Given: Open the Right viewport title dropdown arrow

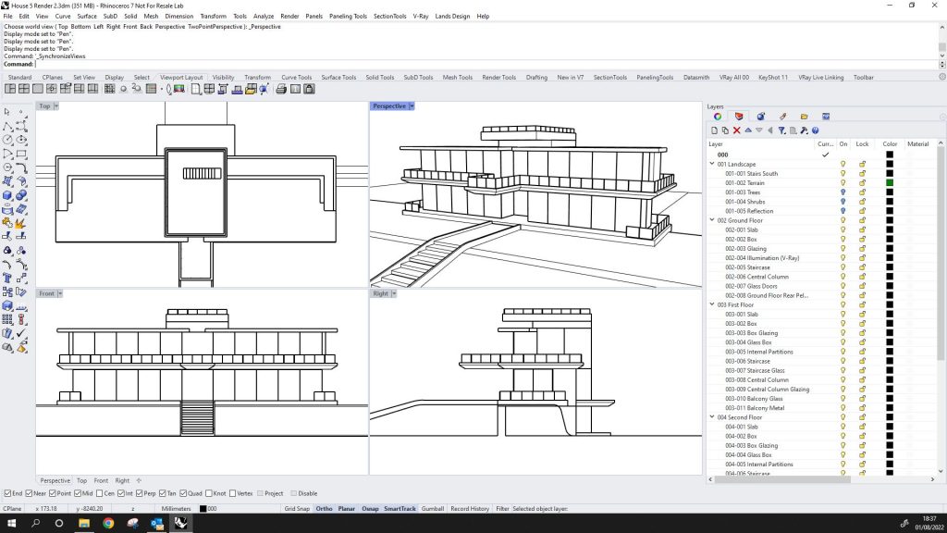Looking at the screenshot, I should pos(394,293).
